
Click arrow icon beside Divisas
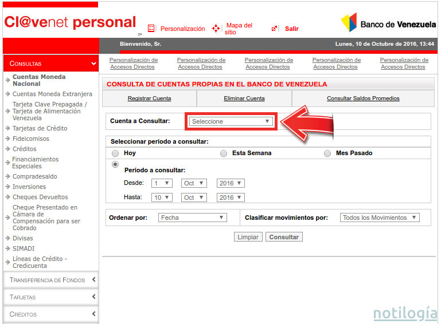pos(8,238)
